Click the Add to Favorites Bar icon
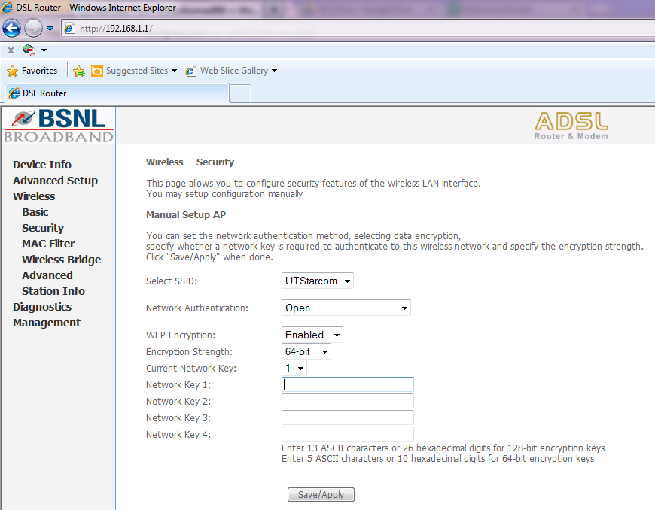 tap(79, 71)
